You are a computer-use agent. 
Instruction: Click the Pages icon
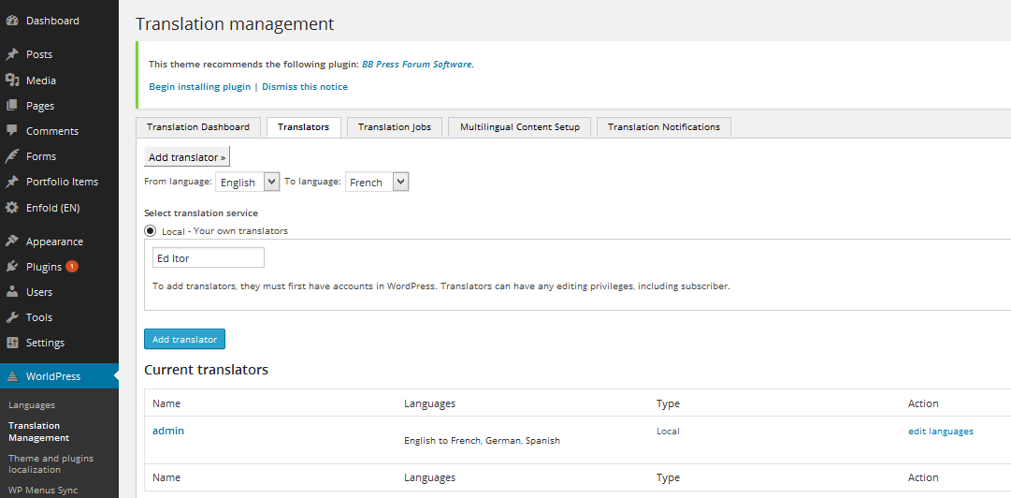pos(11,106)
